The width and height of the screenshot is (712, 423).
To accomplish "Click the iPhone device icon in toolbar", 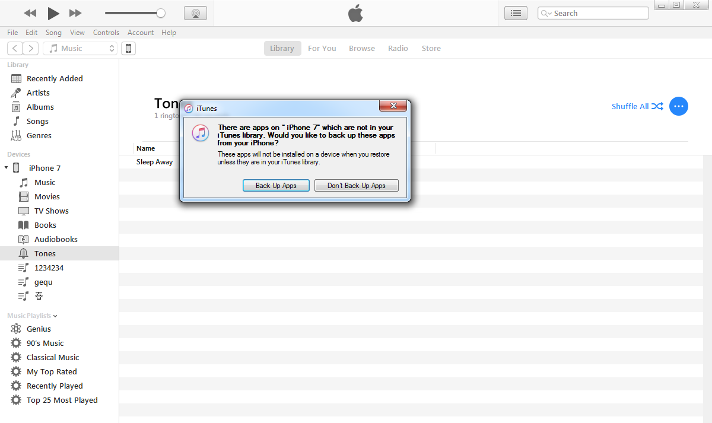I will pyautogui.click(x=128, y=49).
